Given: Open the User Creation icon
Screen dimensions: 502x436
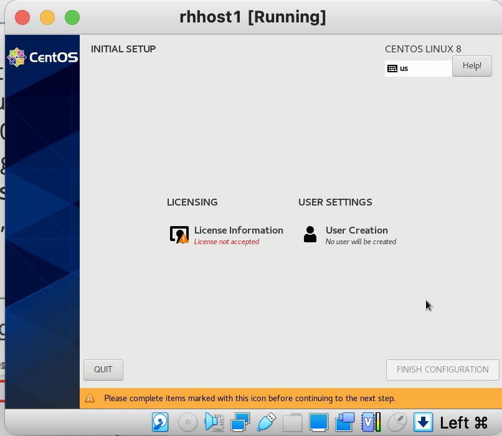Looking at the screenshot, I should (x=310, y=235).
